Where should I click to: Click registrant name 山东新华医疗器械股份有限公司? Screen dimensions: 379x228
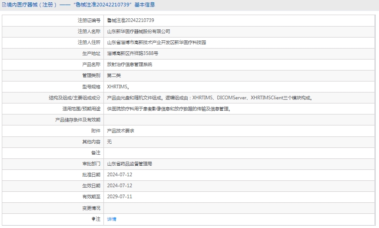pos(138,32)
